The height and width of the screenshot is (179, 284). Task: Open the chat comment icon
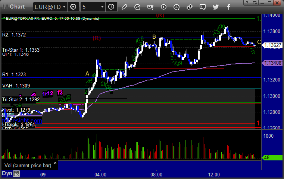[x=203, y=7]
